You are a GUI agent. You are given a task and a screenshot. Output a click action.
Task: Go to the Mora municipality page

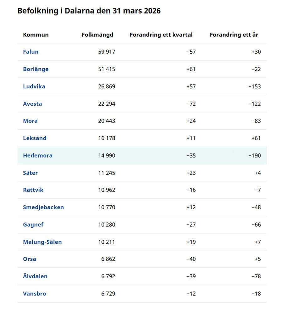(x=30, y=121)
